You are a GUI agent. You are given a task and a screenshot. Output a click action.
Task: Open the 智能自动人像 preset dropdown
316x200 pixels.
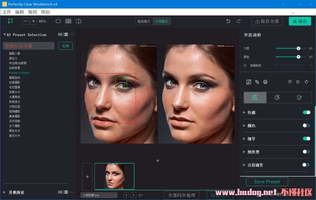tap(29, 46)
